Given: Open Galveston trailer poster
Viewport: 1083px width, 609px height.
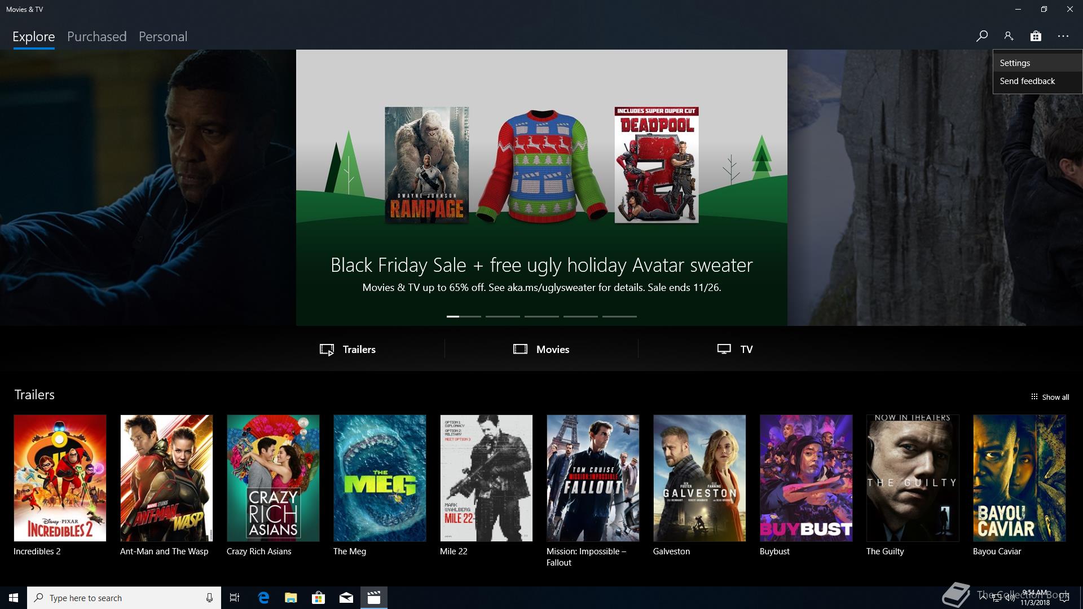Looking at the screenshot, I should click(699, 478).
